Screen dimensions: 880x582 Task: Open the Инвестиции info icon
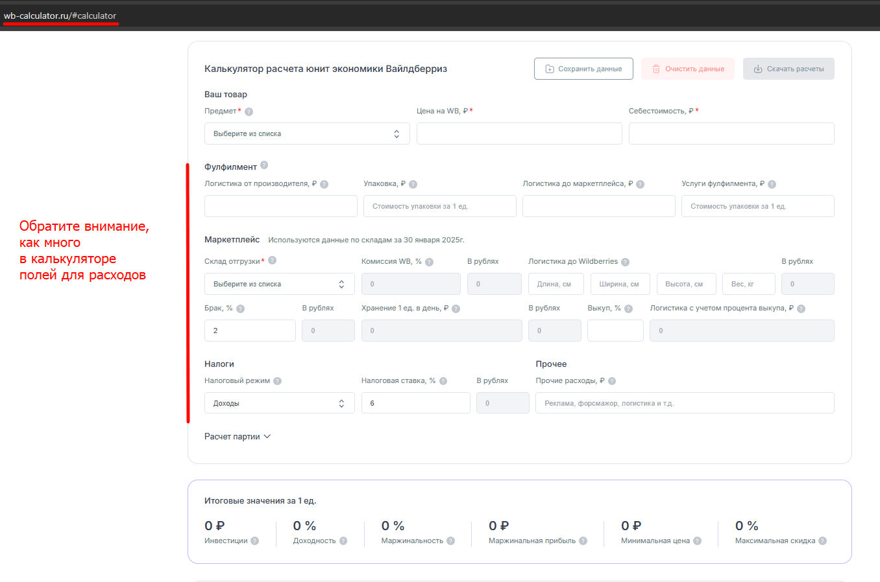click(x=255, y=541)
